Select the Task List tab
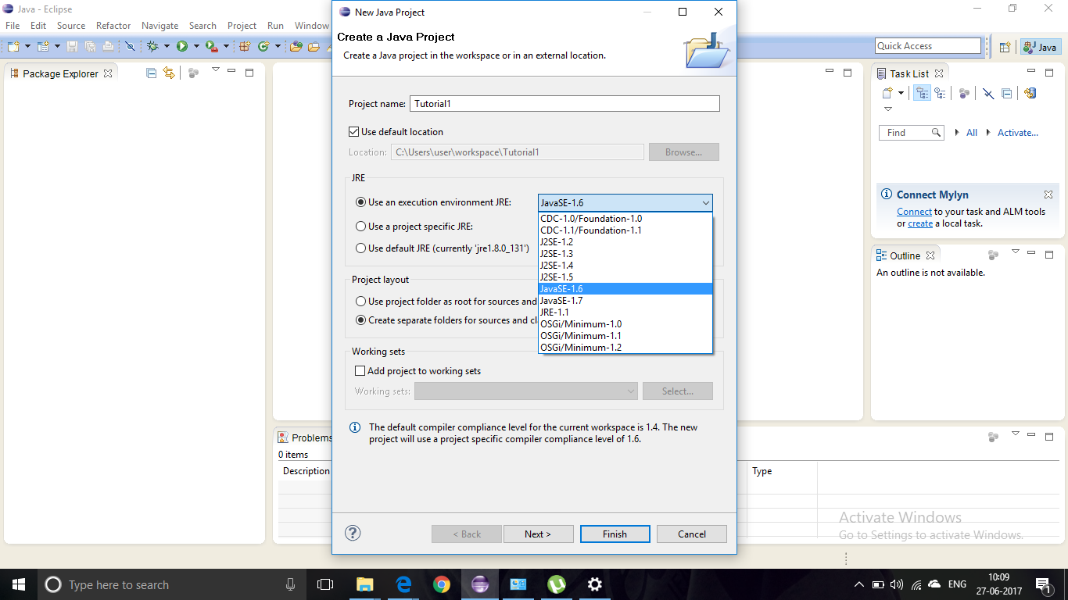 click(909, 73)
